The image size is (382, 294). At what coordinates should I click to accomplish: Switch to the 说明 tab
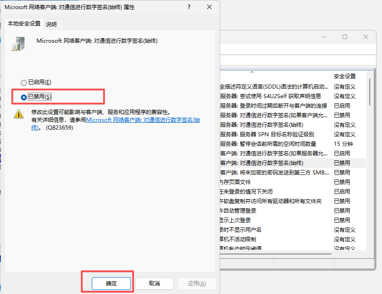click(51, 25)
